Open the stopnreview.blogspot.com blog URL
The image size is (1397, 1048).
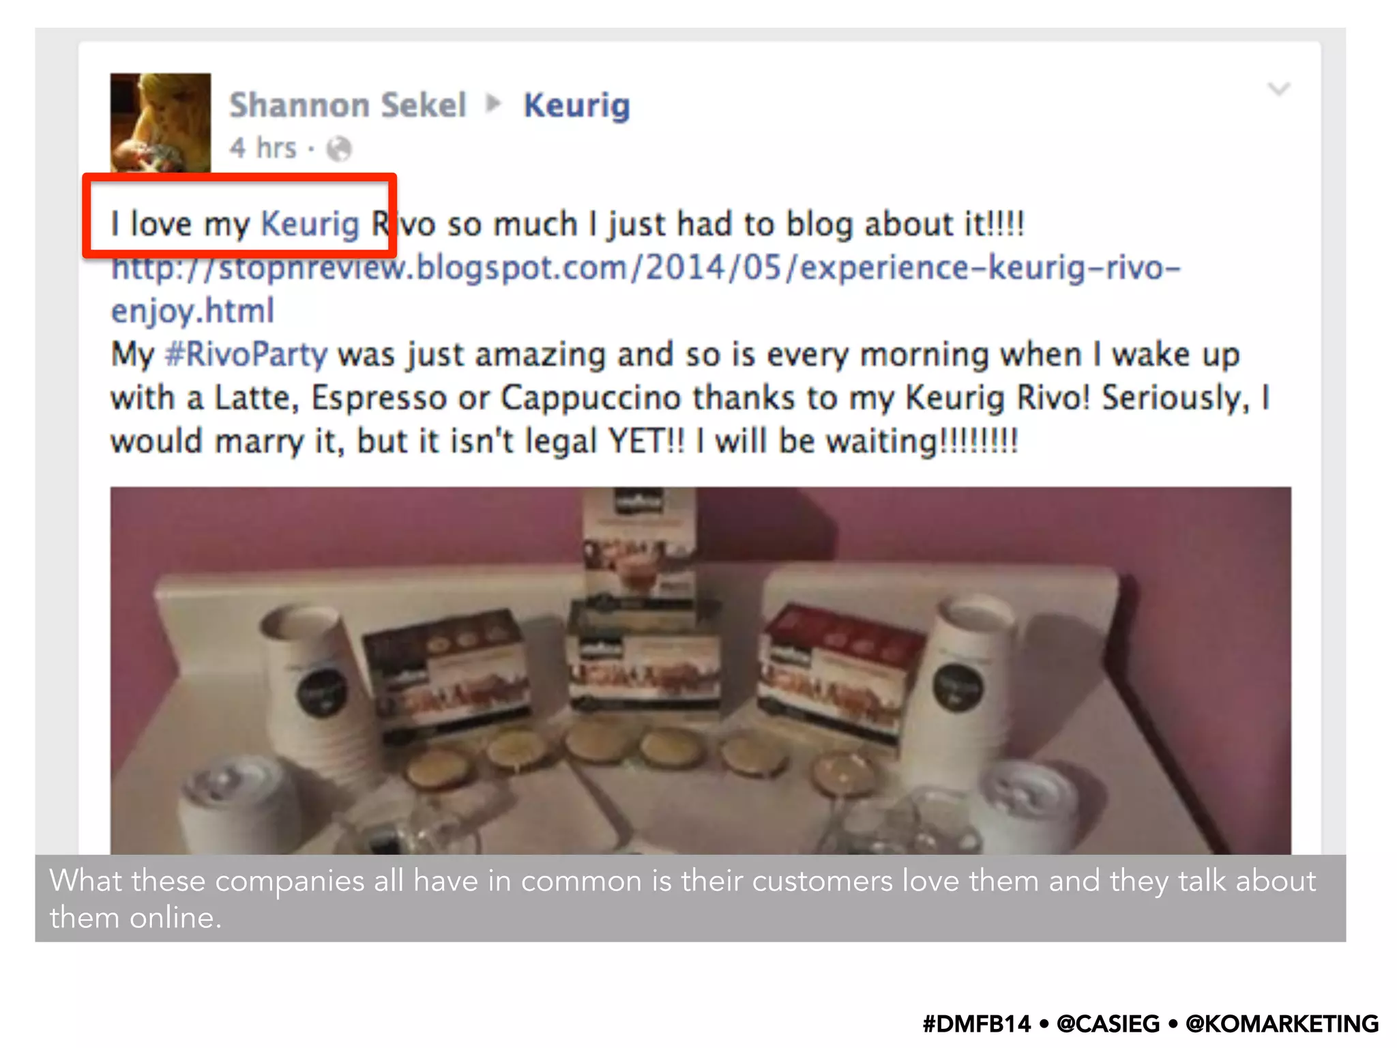click(x=646, y=267)
